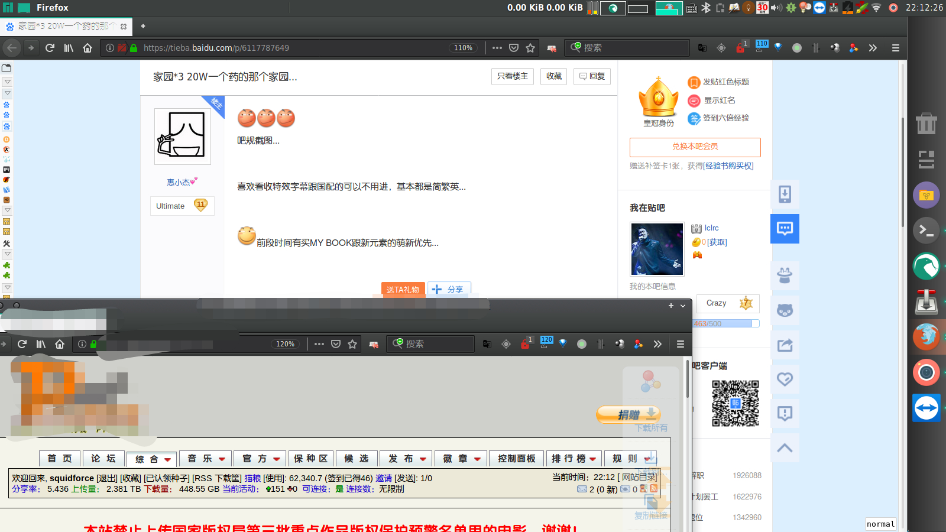Open the 经验书购买权 link
Viewport: 946px width, 532px height.
tap(728, 166)
